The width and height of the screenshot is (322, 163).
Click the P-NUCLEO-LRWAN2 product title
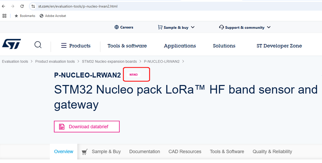click(x=87, y=75)
